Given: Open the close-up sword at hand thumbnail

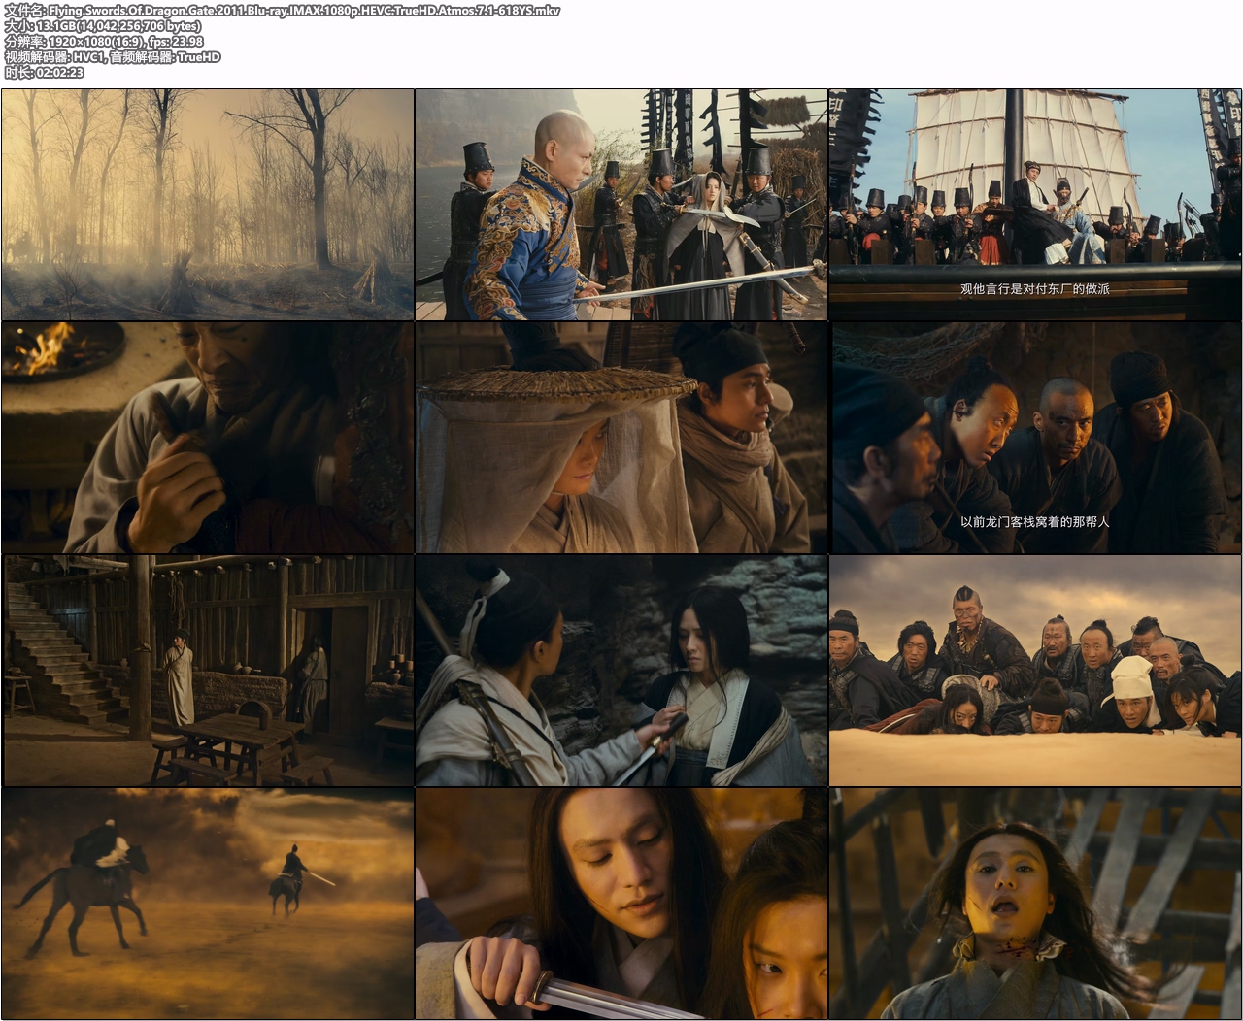Looking at the screenshot, I should coord(621,904).
